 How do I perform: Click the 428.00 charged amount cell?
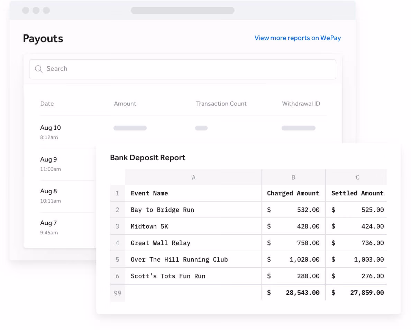coord(293,226)
